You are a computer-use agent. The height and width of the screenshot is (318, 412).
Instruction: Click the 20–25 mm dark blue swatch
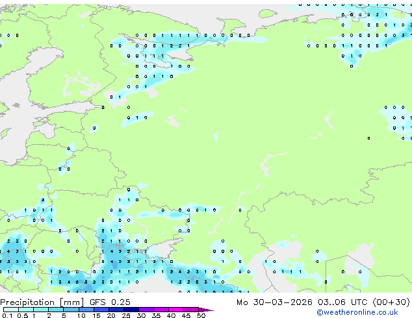tap(116, 310)
